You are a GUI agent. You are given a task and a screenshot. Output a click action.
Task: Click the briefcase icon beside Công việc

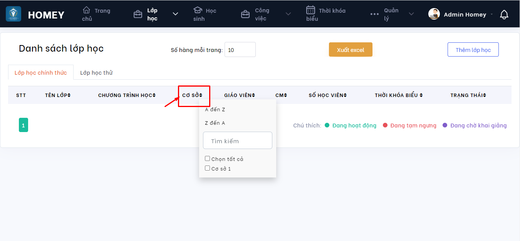click(x=245, y=15)
